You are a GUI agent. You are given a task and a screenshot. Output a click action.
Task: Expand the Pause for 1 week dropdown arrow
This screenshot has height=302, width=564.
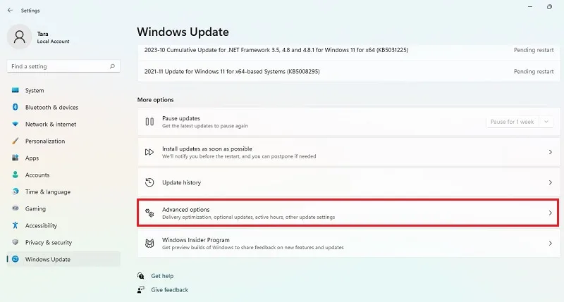[x=546, y=122]
